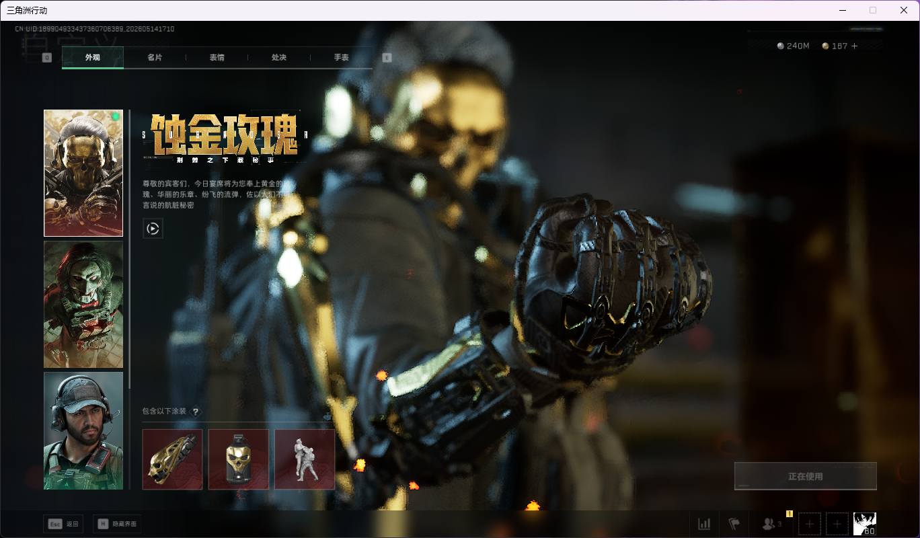920x538 pixels.
Task: Click the 三角洲行动 window title
Action: pyautogui.click(x=27, y=10)
